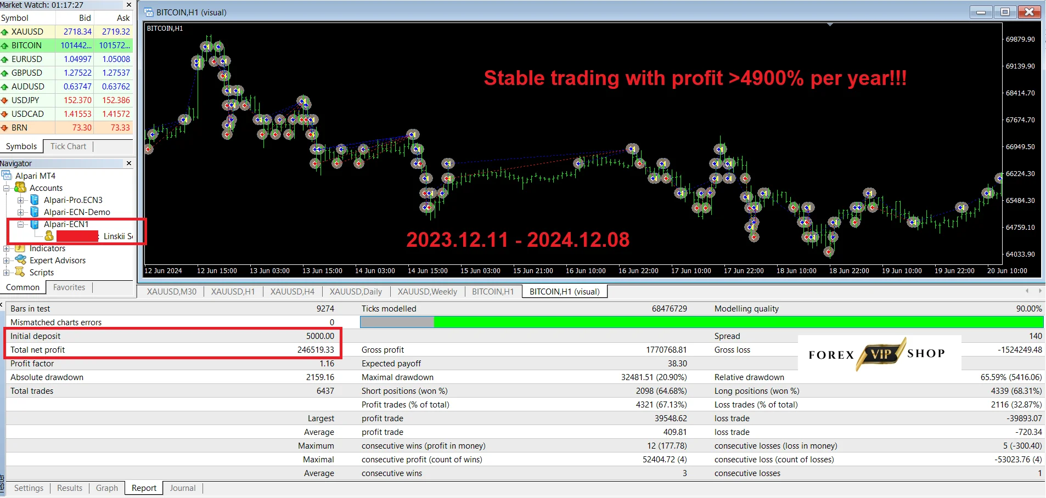Viewport: 1046px width, 498px height.
Task: Click the up-arrow icon beside GBPUSD
Action: [5, 73]
